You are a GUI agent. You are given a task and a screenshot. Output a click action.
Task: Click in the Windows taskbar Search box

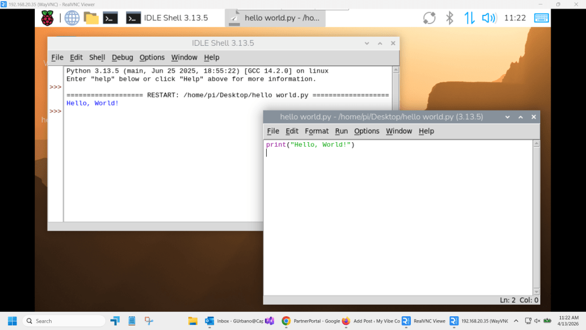(x=63, y=321)
